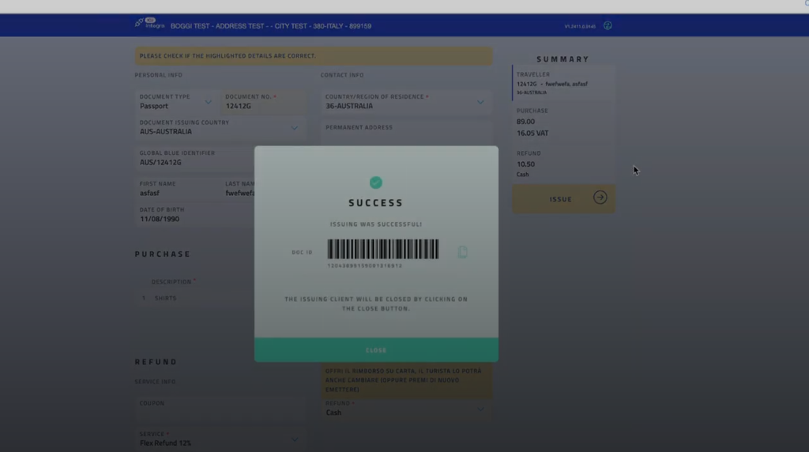The image size is (809, 452).
Task: Click the Integra logo in the header
Action: pyautogui.click(x=149, y=23)
